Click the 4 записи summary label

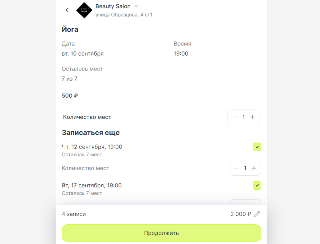click(74, 214)
